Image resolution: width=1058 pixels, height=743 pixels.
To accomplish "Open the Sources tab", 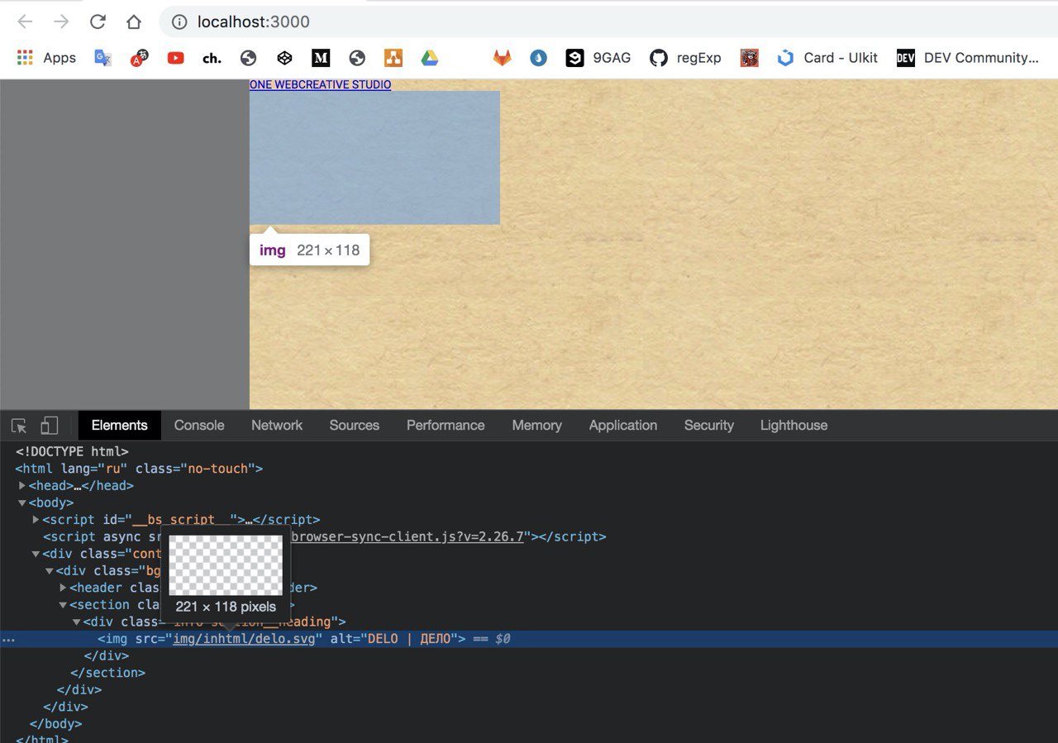I will 354,426.
